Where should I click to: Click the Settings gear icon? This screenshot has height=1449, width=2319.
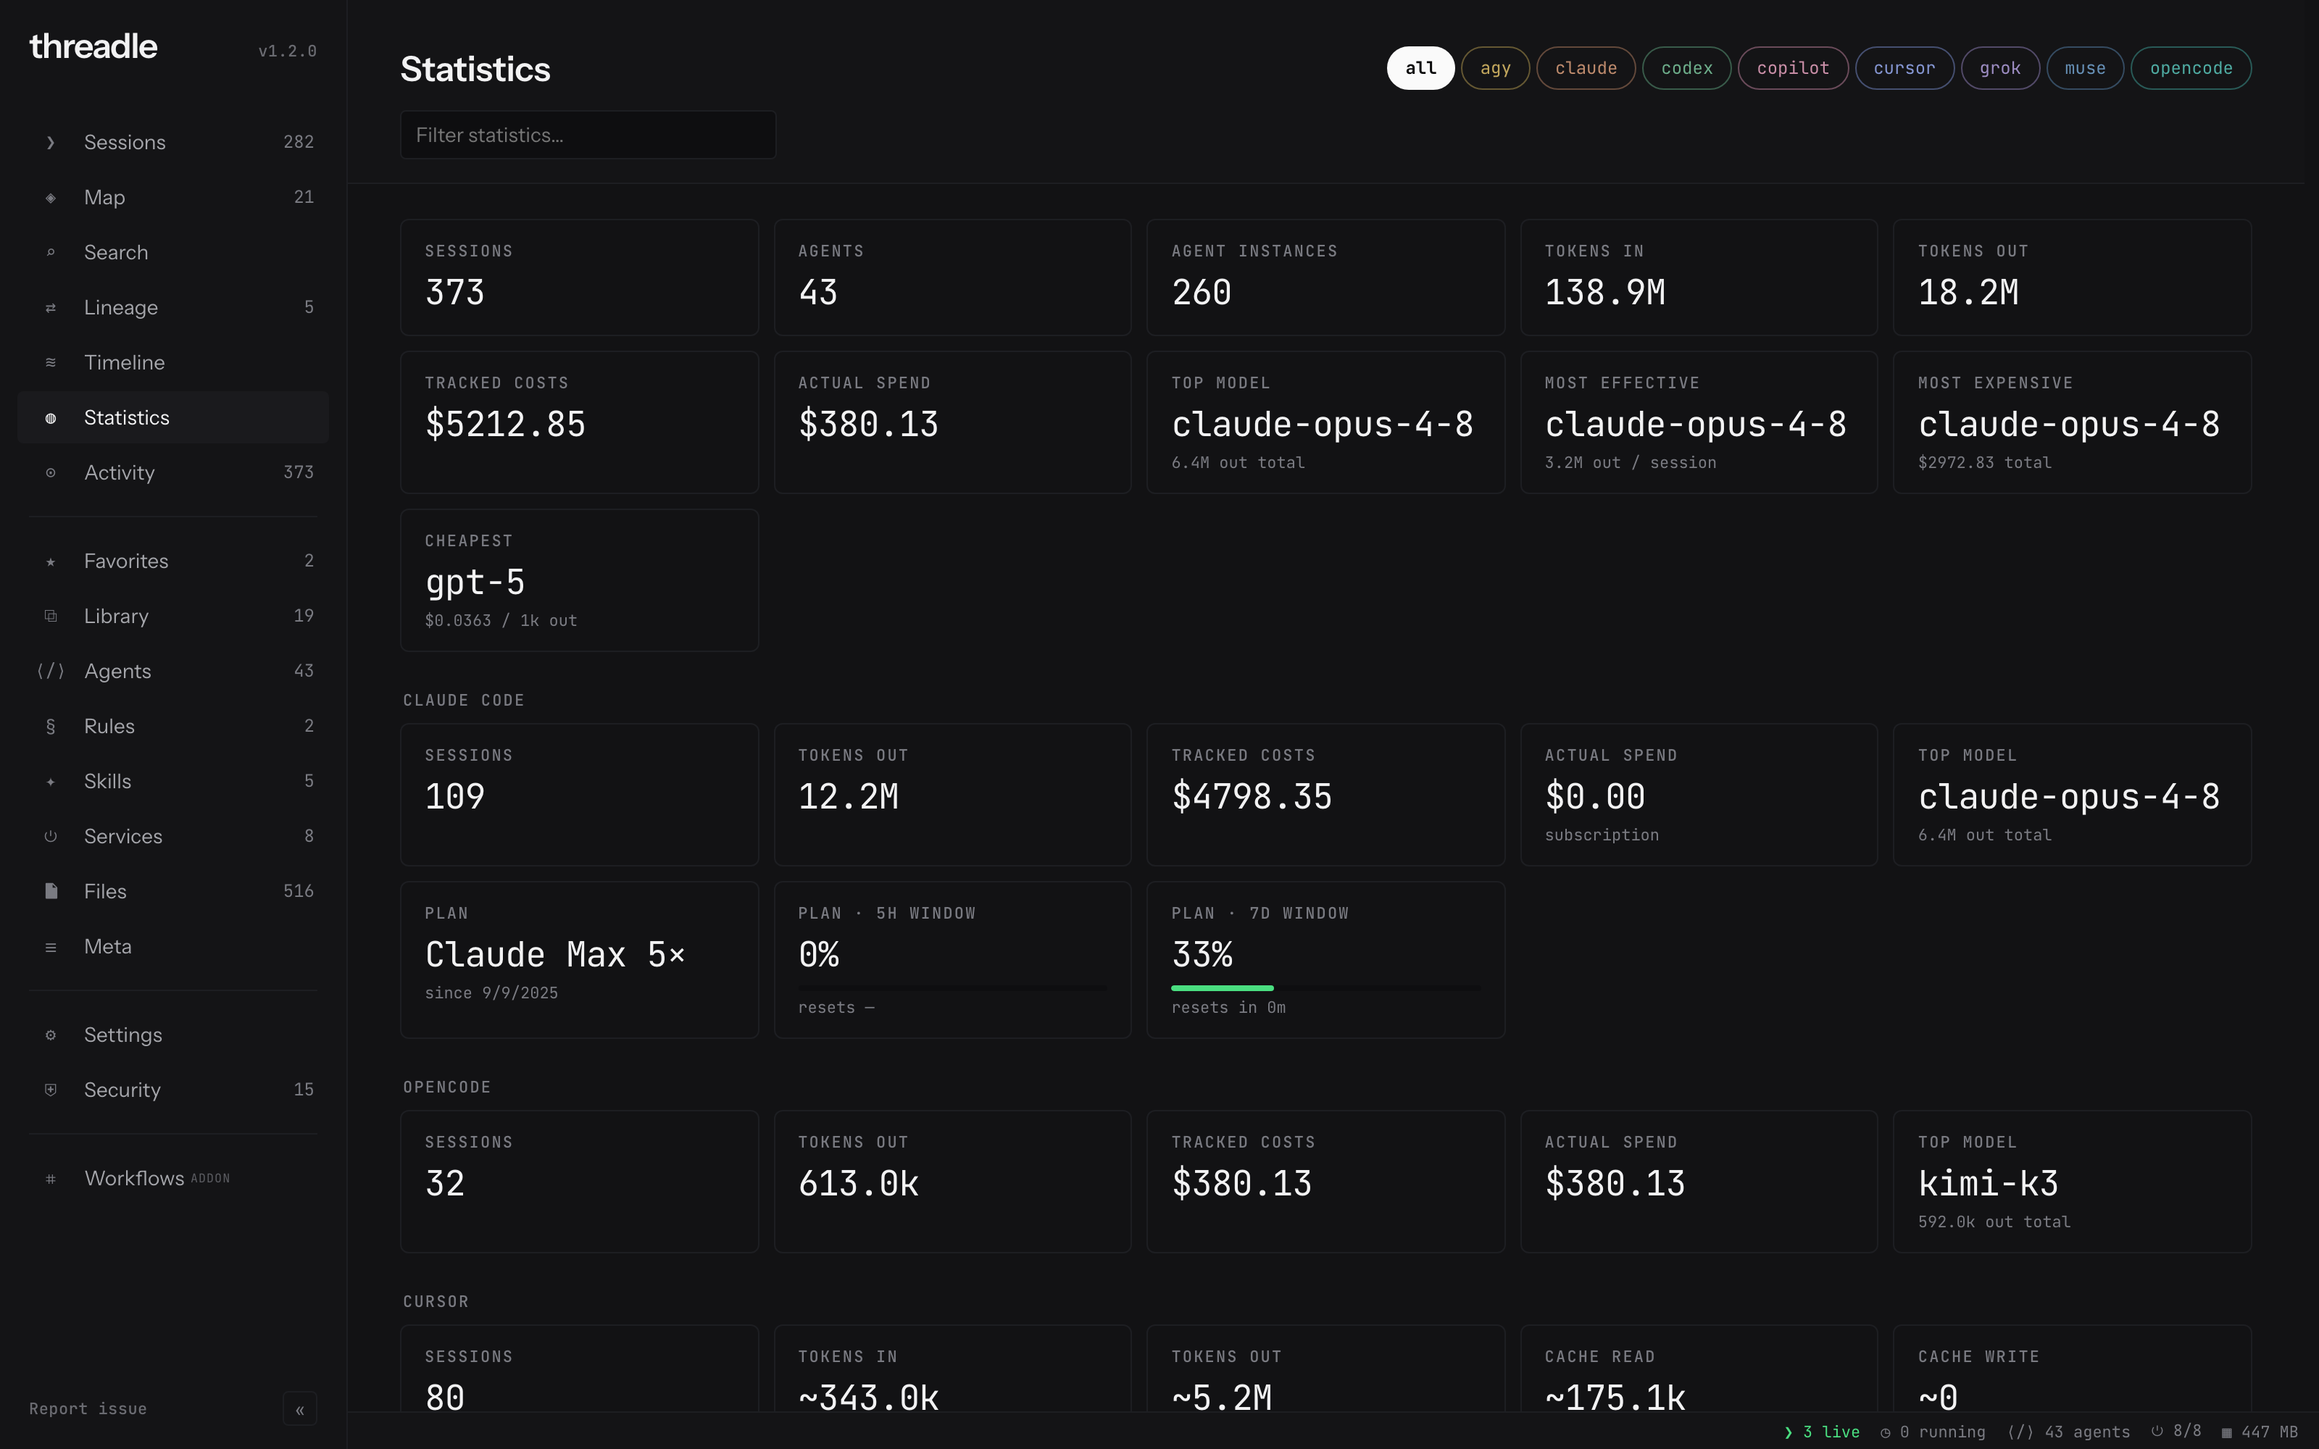51,1035
